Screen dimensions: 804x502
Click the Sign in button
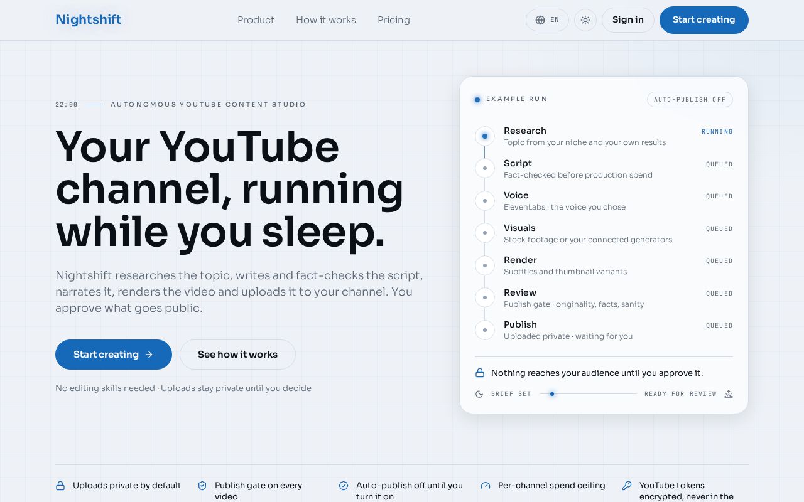[628, 20]
